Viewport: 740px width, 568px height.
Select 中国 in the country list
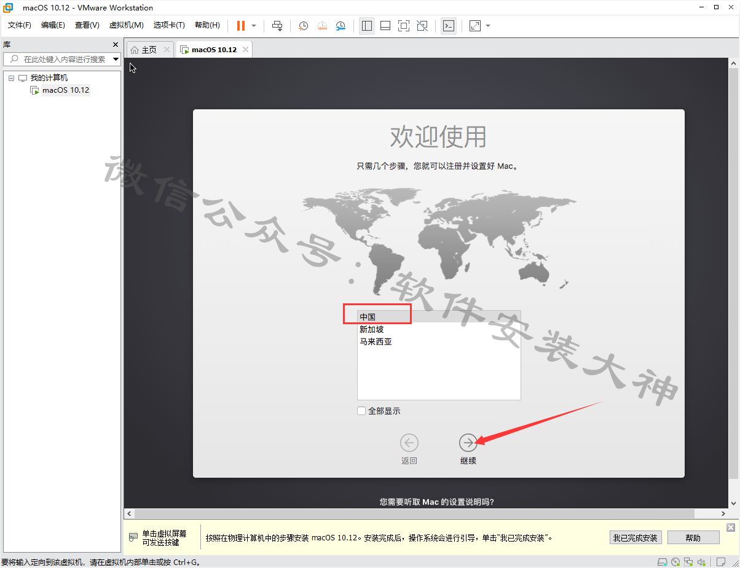click(x=439, y=317)
